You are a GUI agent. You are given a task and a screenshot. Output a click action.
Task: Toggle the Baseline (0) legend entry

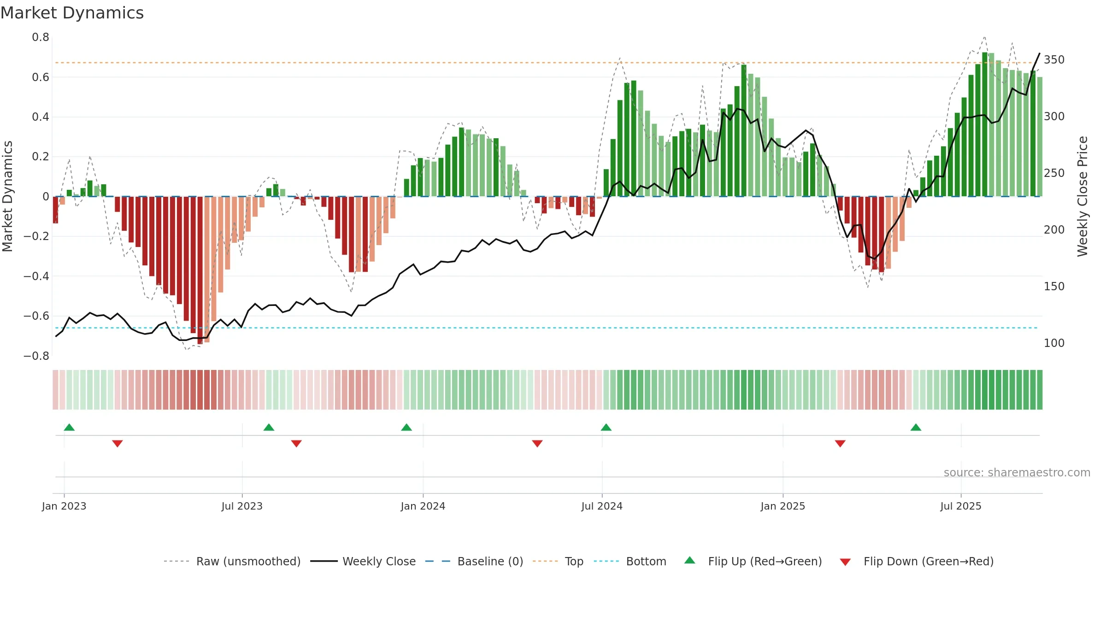474,561
